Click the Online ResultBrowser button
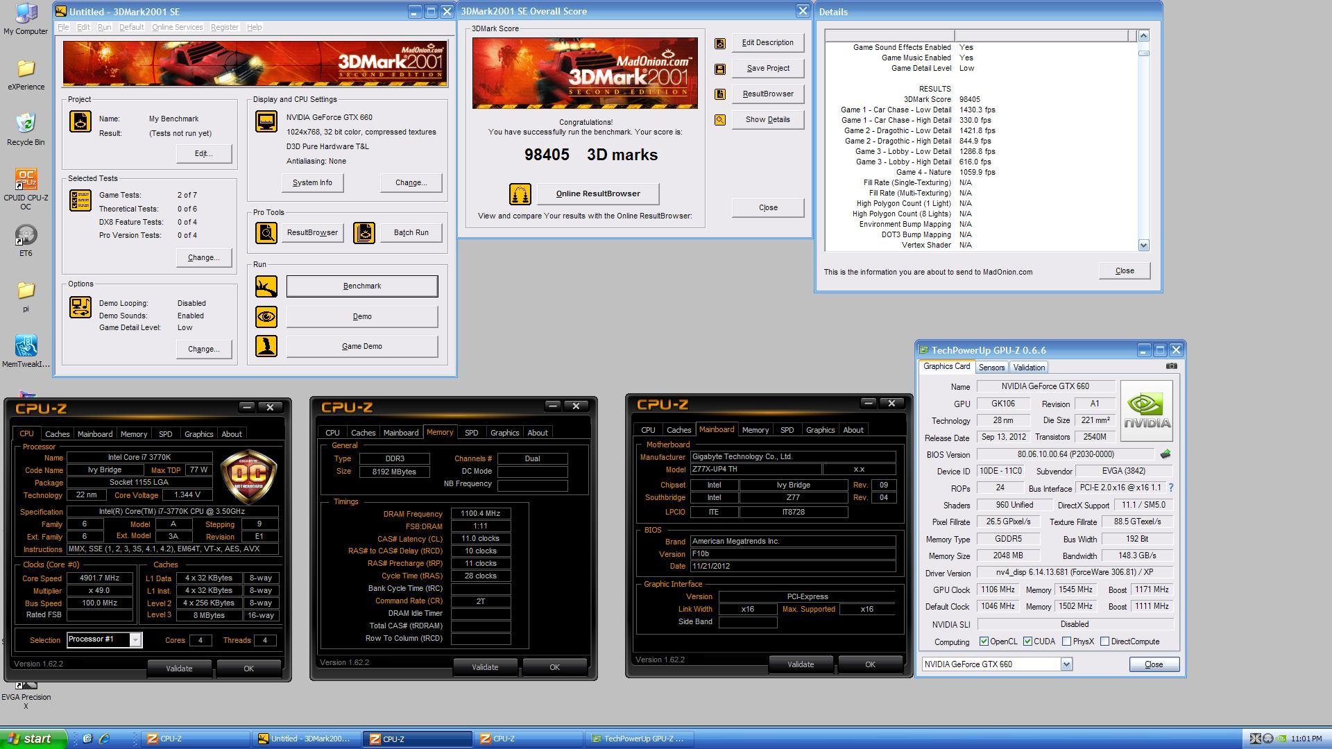Viewport: 1332px width, 749px height. click(x=598, y=194)
